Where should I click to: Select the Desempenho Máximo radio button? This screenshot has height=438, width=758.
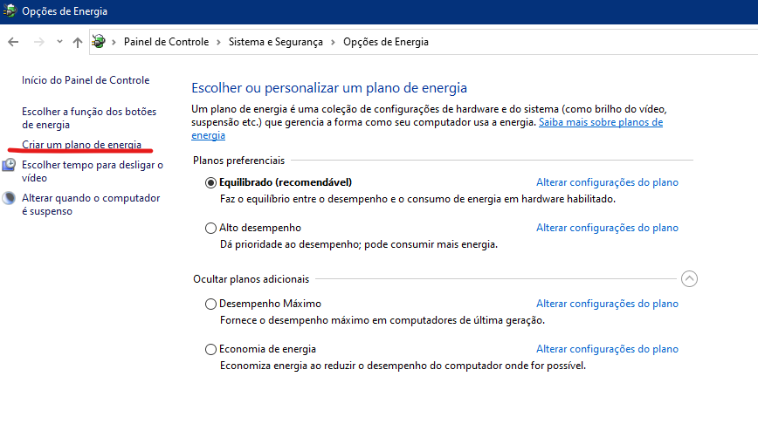pyautogui.click(x=210, y=305)
